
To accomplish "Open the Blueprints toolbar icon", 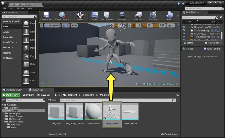I will pyautogui.click(x=138, y=15).
